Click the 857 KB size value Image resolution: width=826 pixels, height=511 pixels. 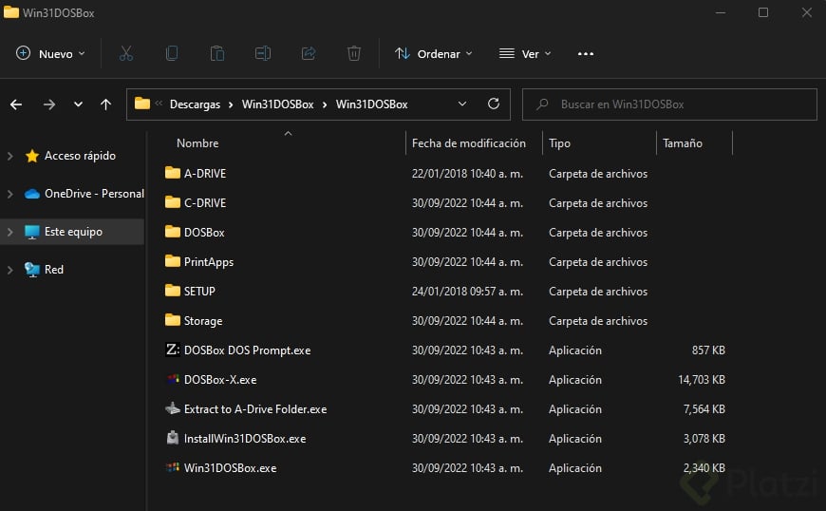click(x=708, y=350)
